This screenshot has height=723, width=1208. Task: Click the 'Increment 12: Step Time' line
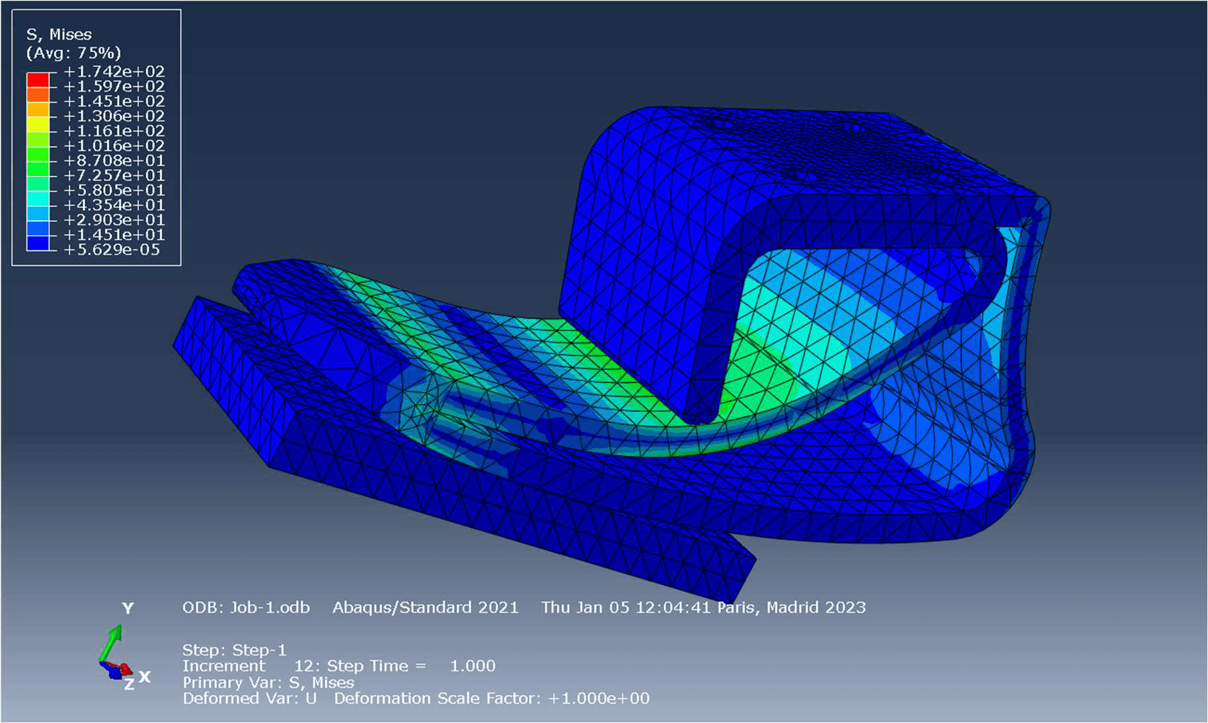click(338, 666)
